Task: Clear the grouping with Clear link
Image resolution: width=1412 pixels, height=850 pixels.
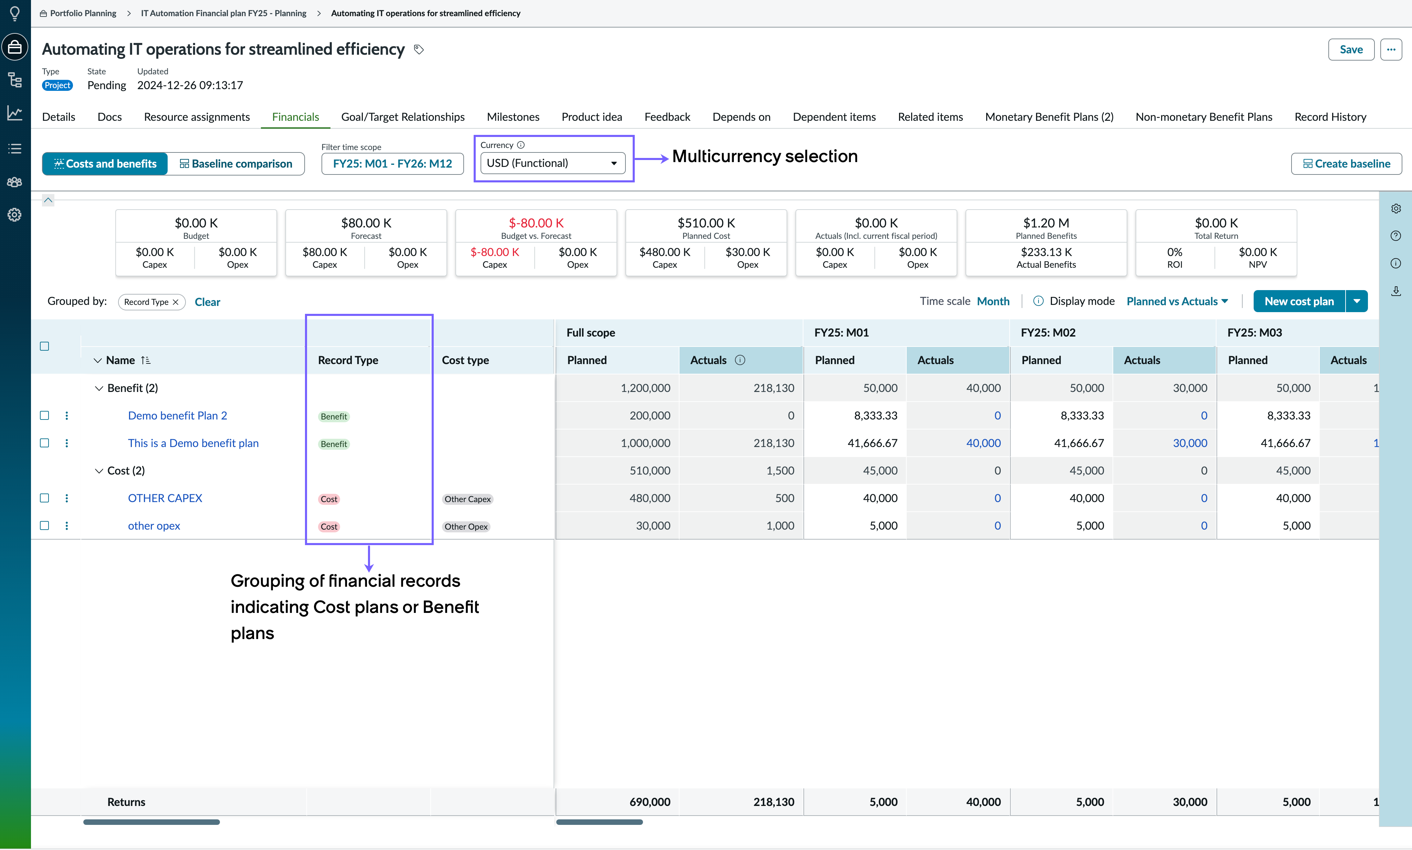Action: tap(207, 302)
